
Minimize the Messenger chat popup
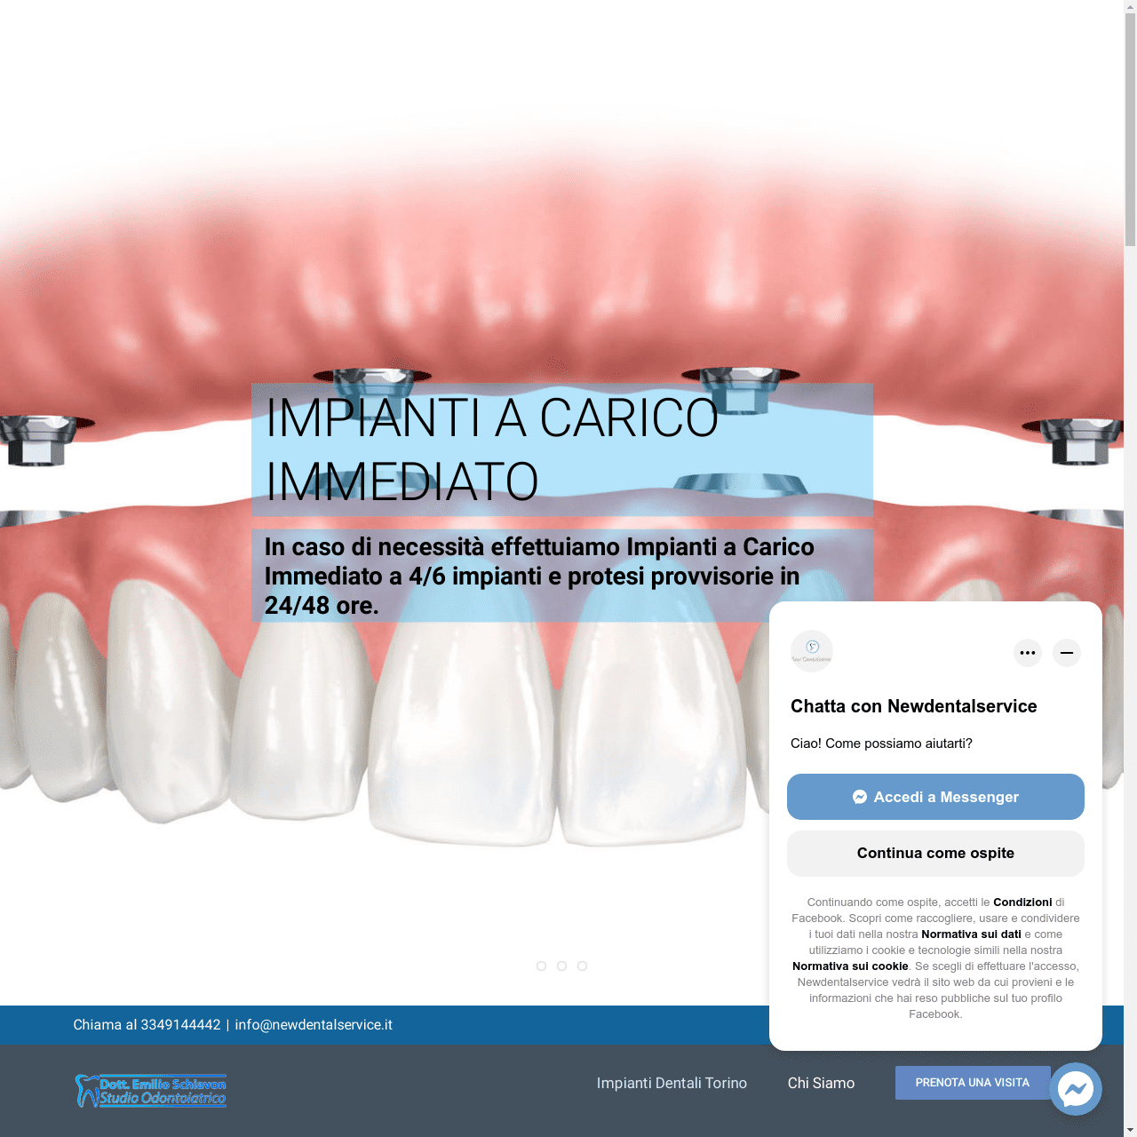(1067, 653)
